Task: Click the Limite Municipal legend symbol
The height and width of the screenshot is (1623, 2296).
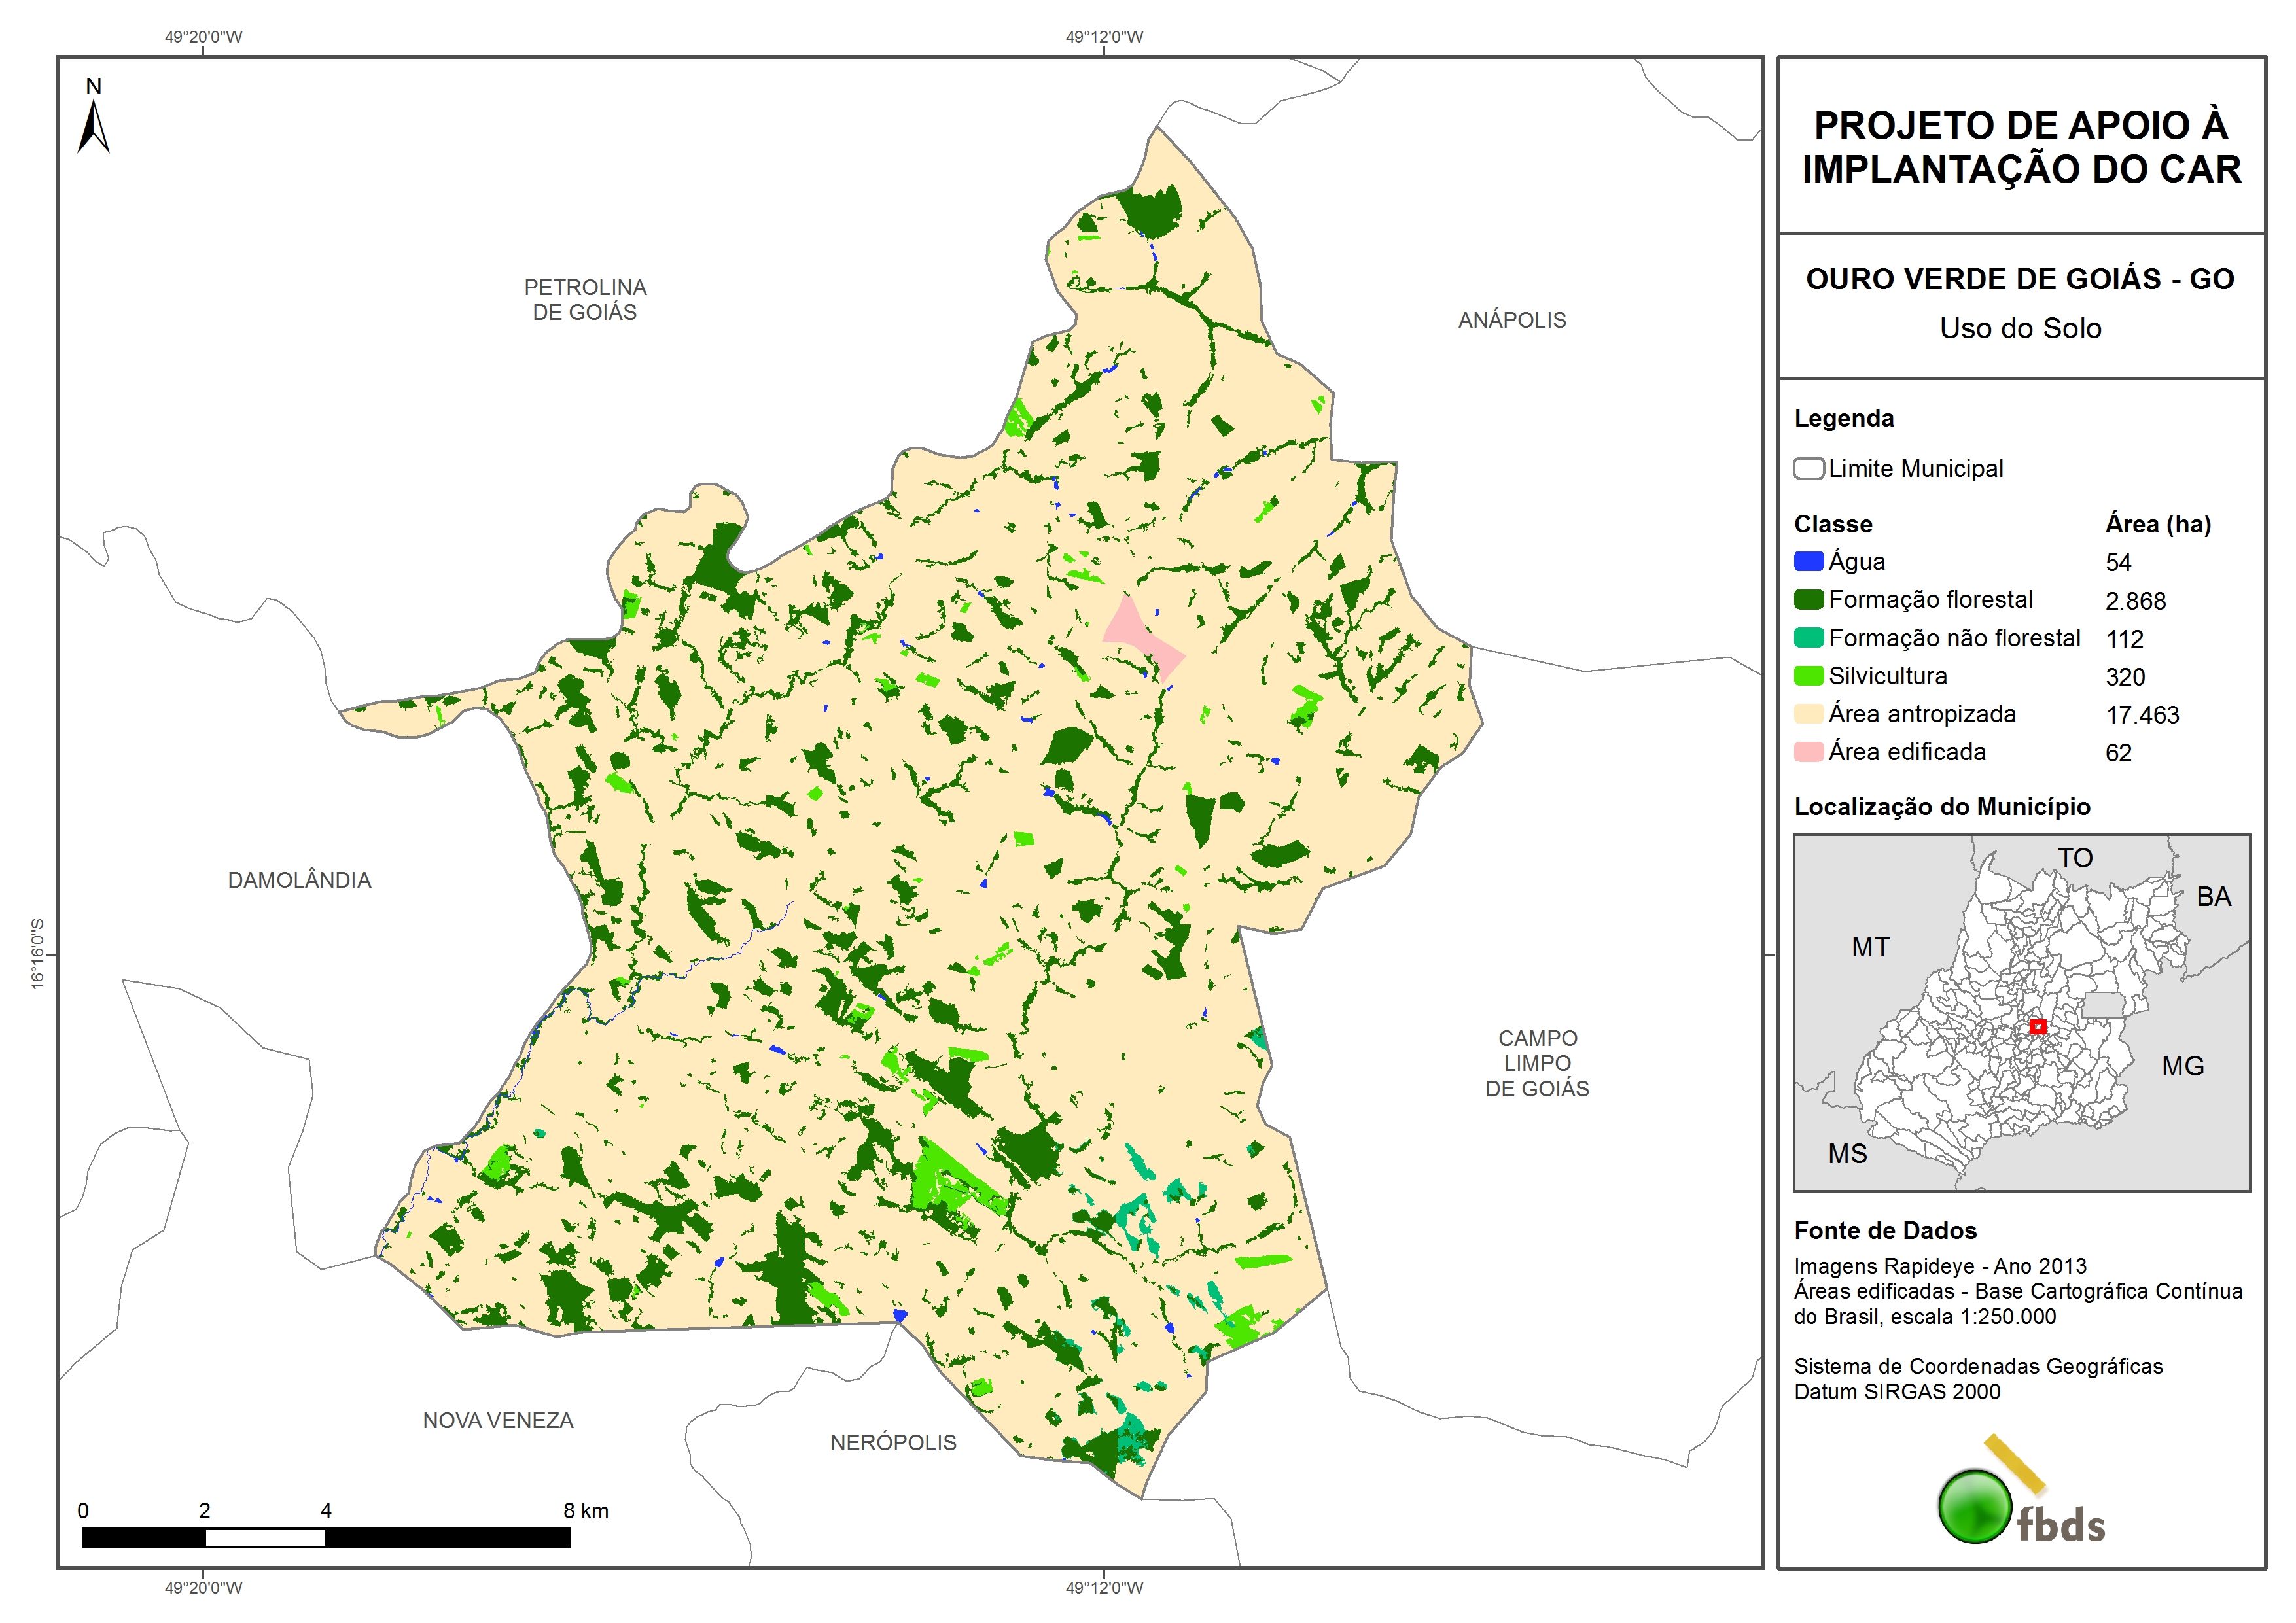Action: 1808,468
